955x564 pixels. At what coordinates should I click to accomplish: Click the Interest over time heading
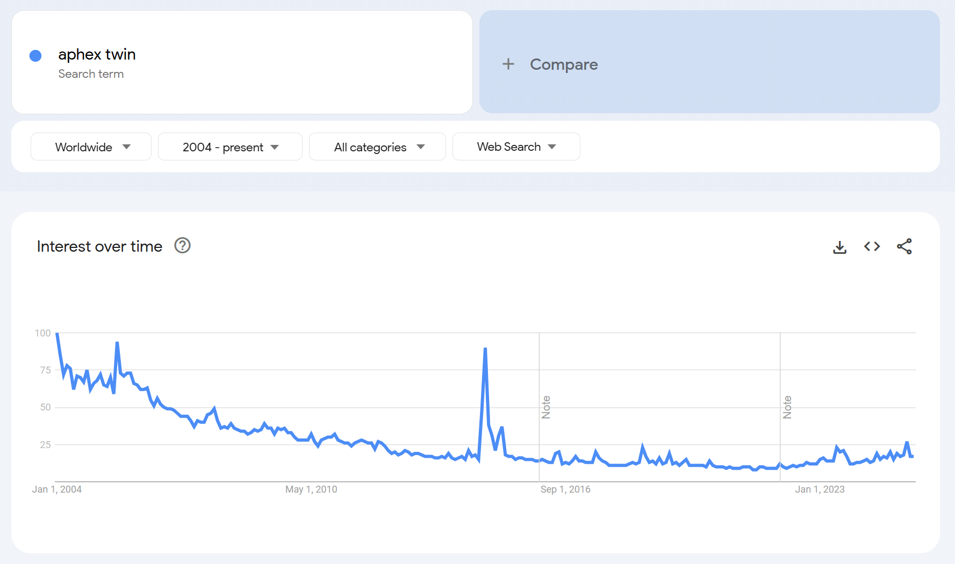pyautogui.click(x=99, y=246)
